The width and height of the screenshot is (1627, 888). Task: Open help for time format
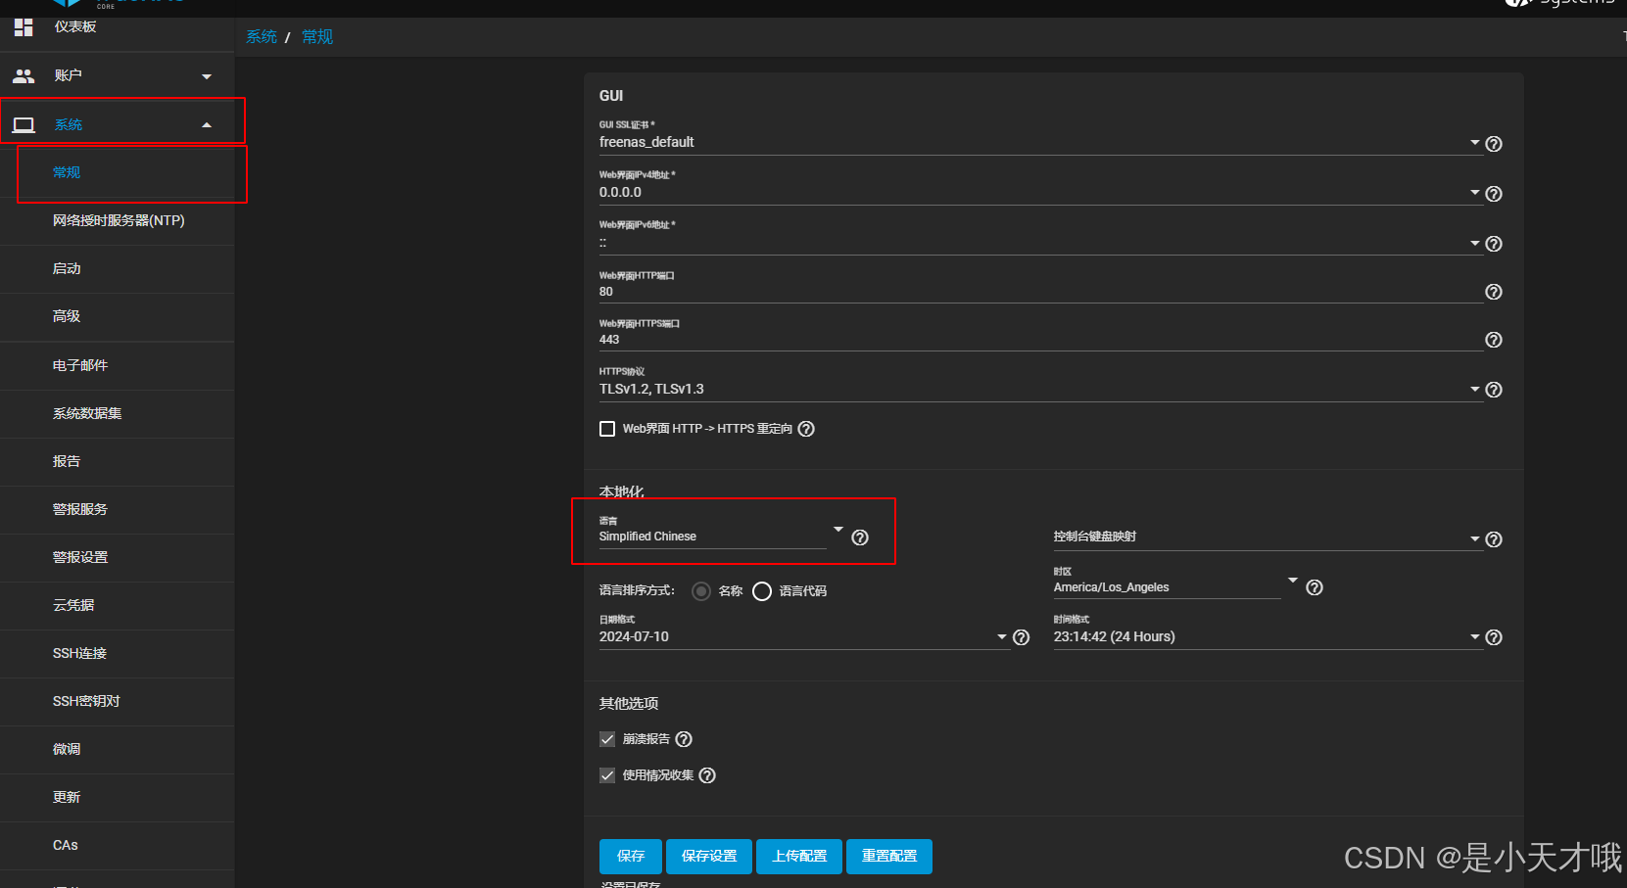click(x=1494, y=637)
